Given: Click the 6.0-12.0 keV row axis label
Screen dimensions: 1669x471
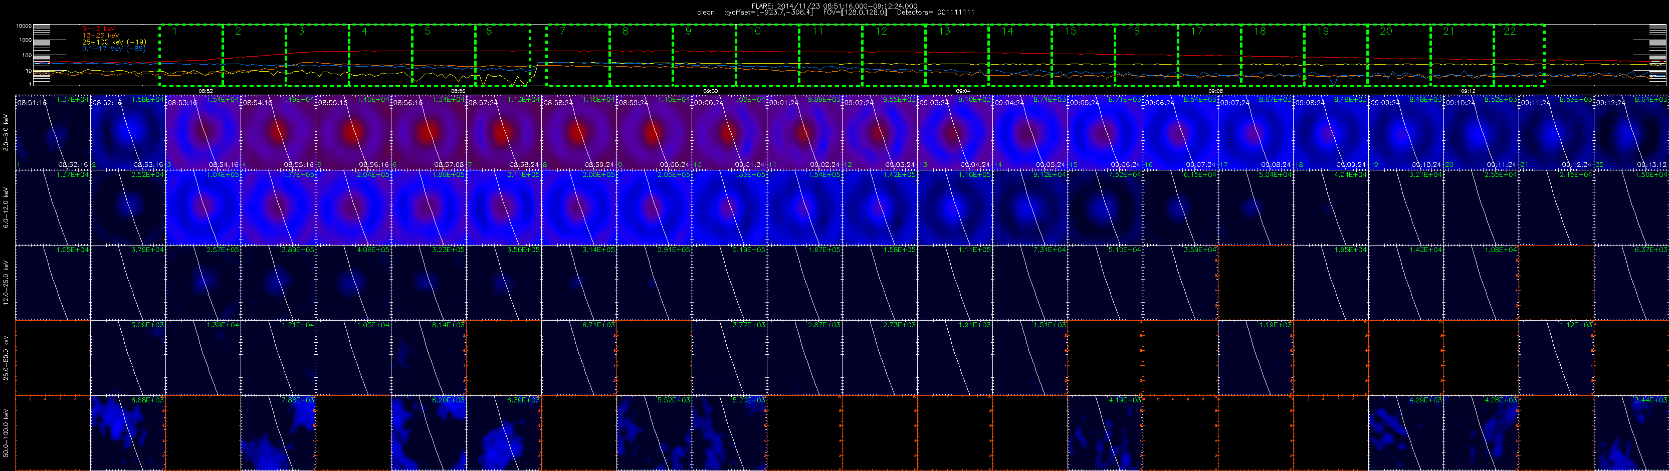Looking at the screenshot, I should pyautogui.click(x=7, y=207).
